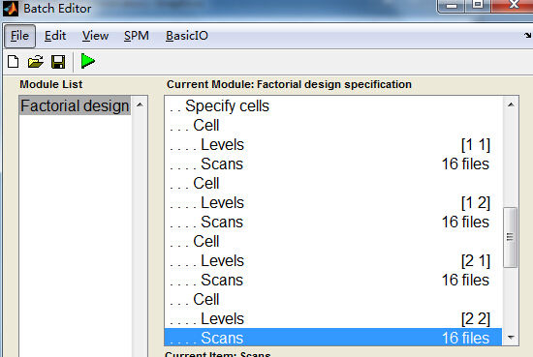This screenshot has height=357, width=533.
Task: Open the SPM menu
Action: click(x=137, y=36)
